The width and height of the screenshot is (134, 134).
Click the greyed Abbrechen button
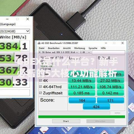pos(100,121)
